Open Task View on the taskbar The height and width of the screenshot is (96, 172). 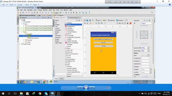pyautogui.click(x=15, y=94)
